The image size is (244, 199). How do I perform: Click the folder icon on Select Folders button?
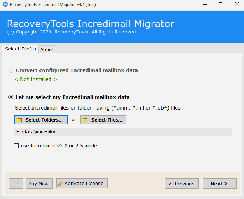[x=19, y=120]
